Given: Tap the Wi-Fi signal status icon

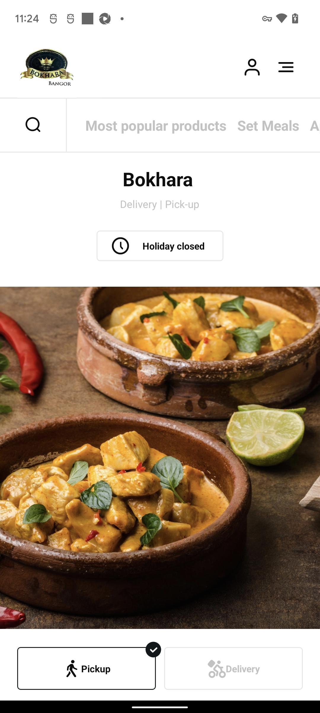Looking at the screenshot, I should pyautogui.click(x=281, y=18).
